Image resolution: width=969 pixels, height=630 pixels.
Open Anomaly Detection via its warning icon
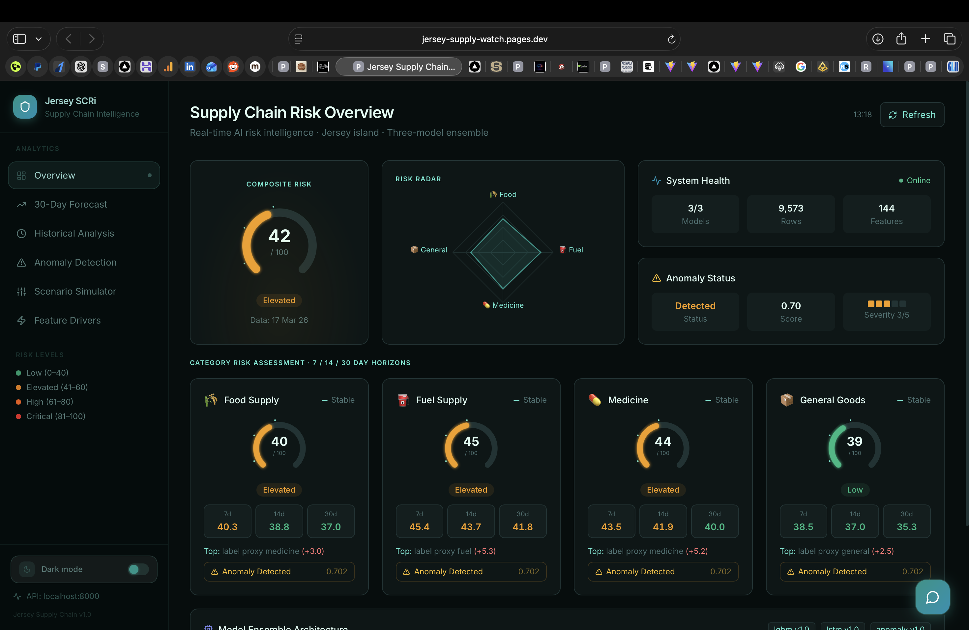(x=21, y=263)
